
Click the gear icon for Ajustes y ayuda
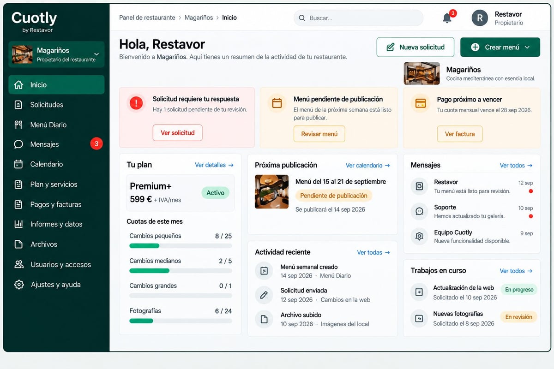19,285
